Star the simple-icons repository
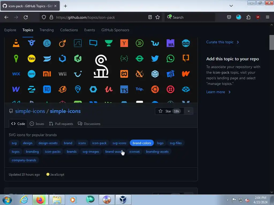Viewport: 274px width, 205px height. point(169,111)
